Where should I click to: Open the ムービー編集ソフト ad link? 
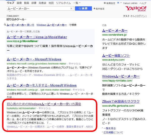116,55
